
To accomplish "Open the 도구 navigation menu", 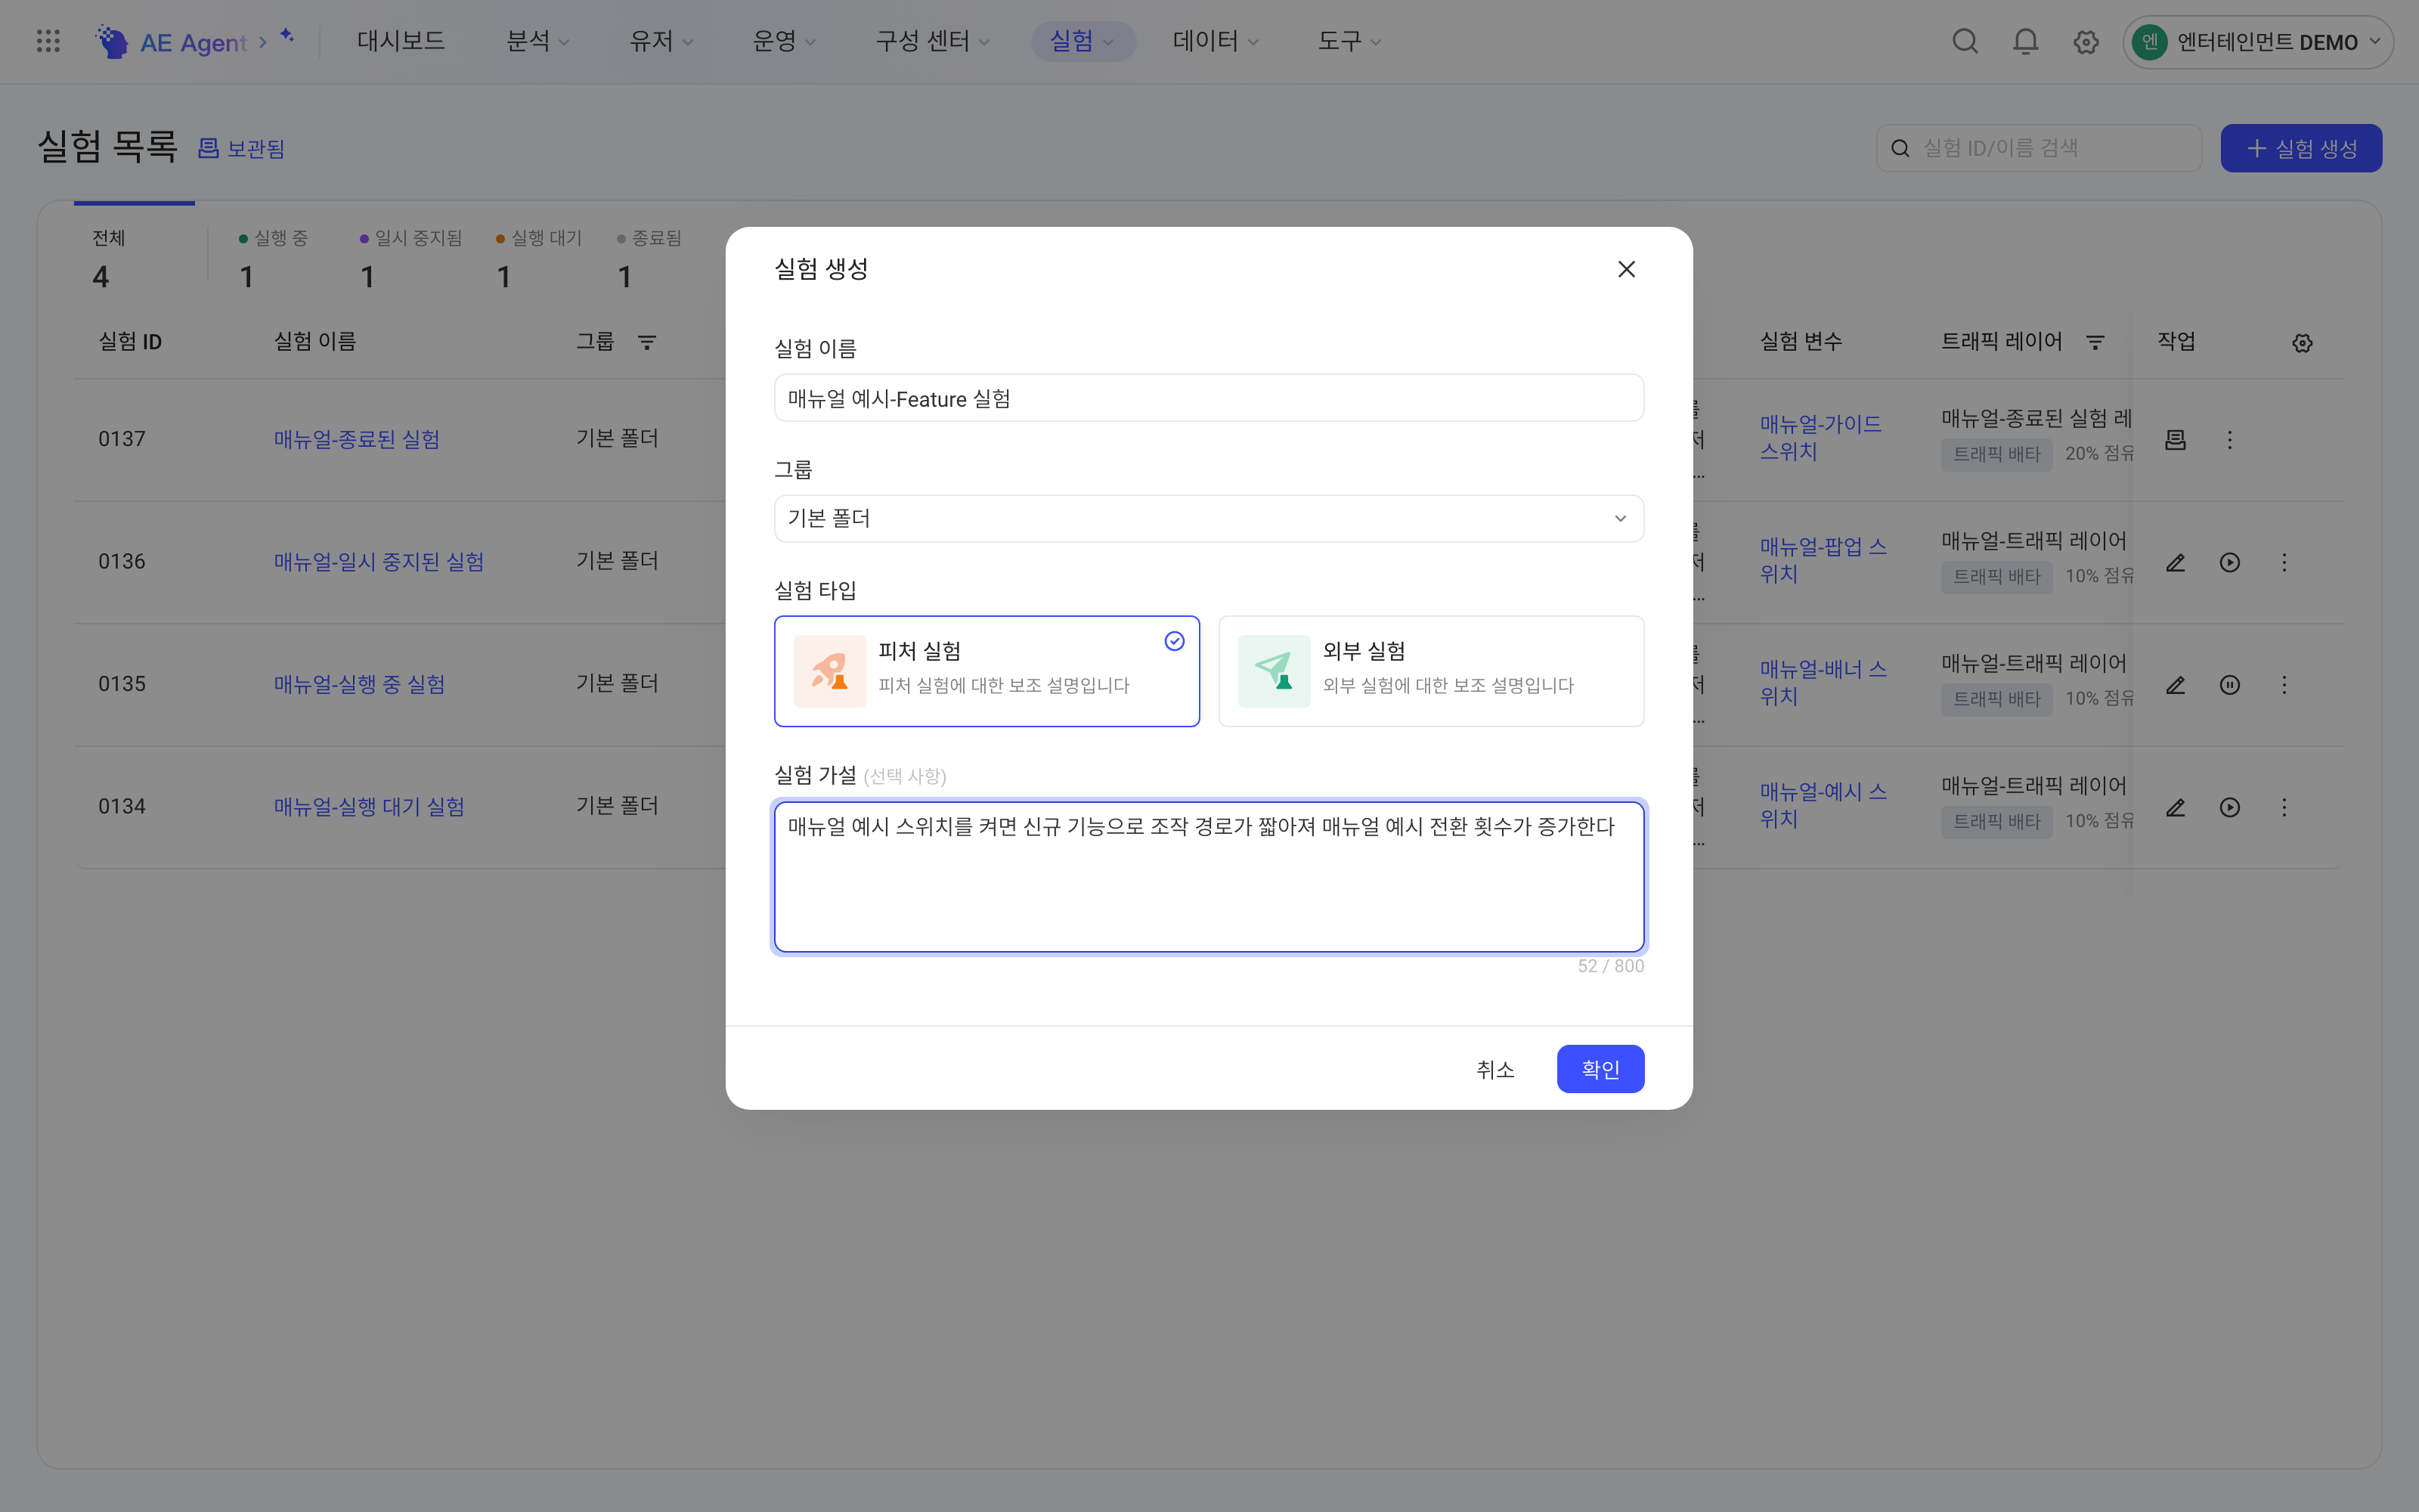I will 1349,41.
